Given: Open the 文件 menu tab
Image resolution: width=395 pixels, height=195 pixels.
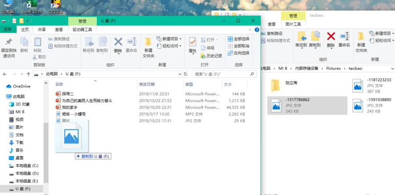Looking at the screenshot, I should point(8,30).
